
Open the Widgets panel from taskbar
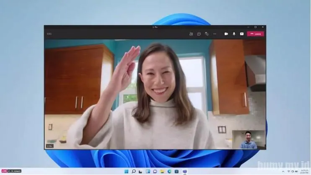(148, 171)
